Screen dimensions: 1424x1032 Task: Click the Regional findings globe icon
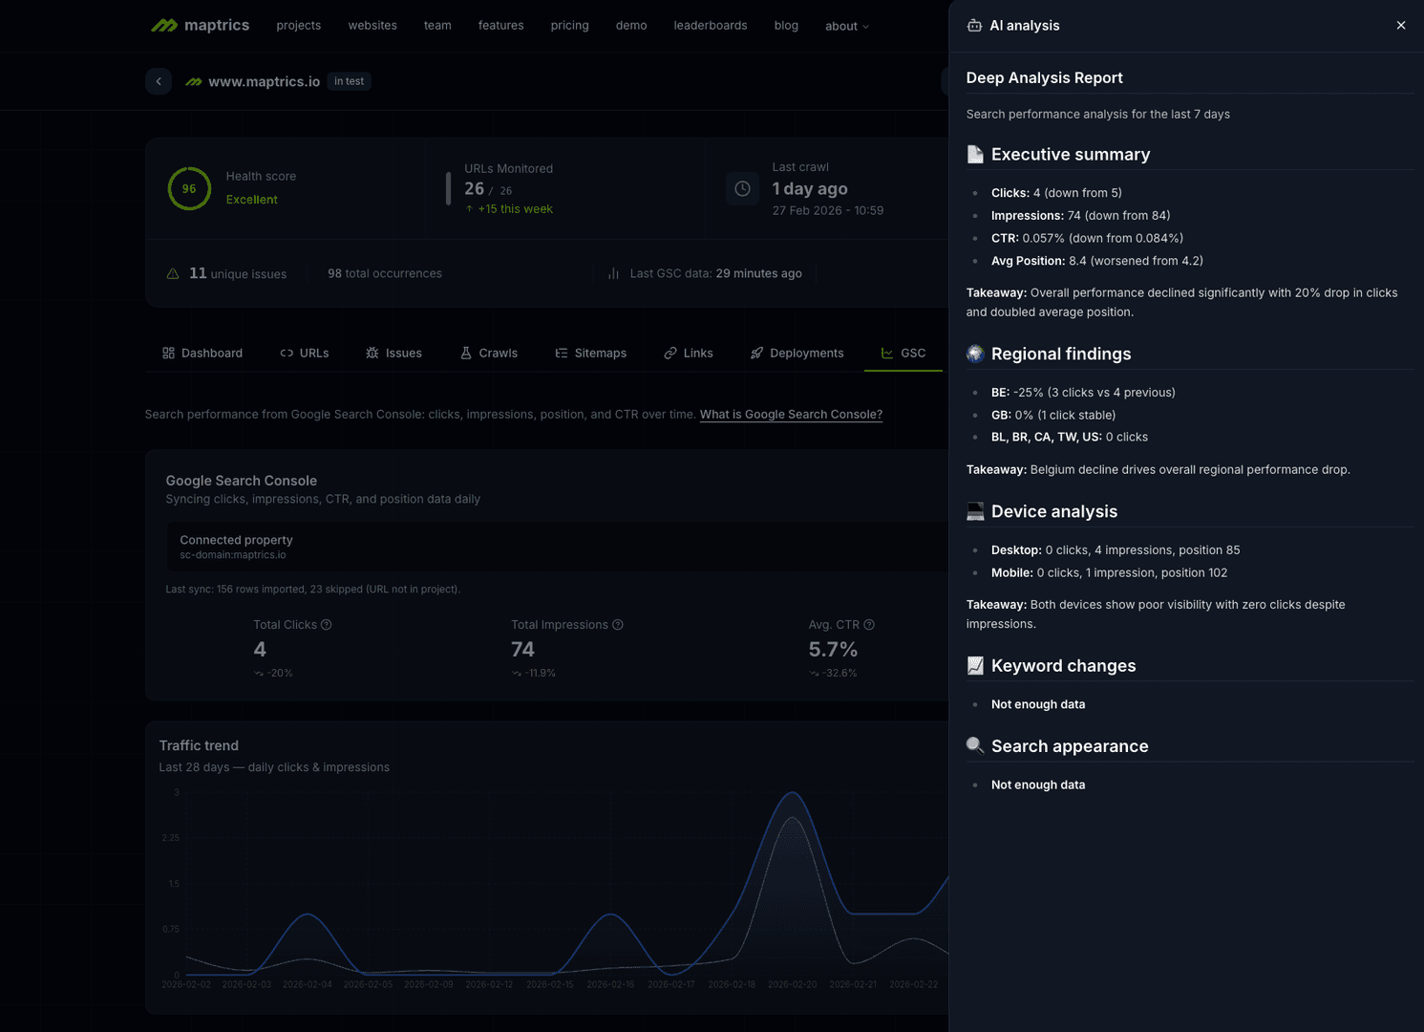(975, 354)
